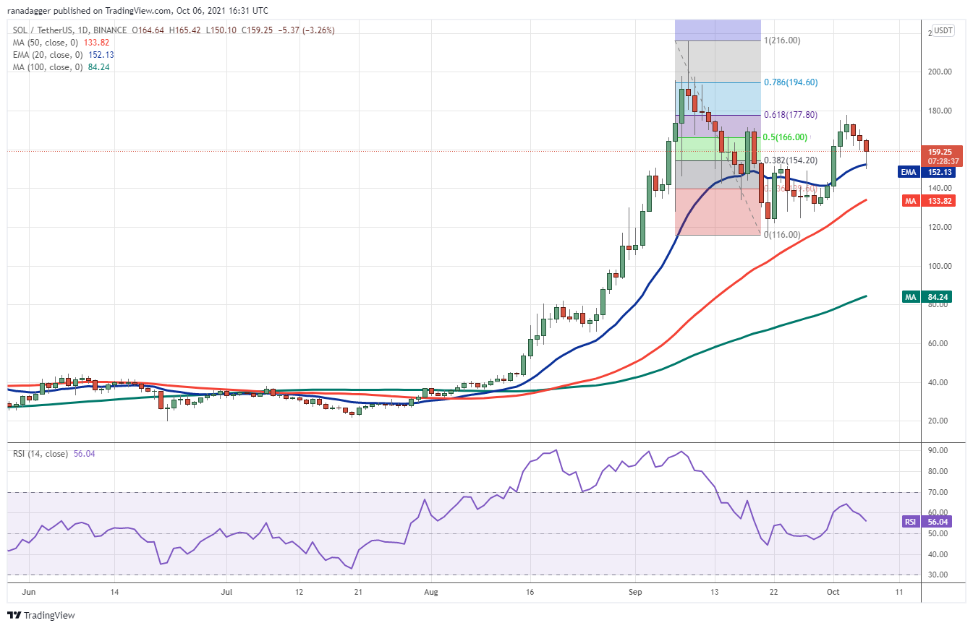Open the USDT currency selector

pyautogui.click(x=943, y=30)
